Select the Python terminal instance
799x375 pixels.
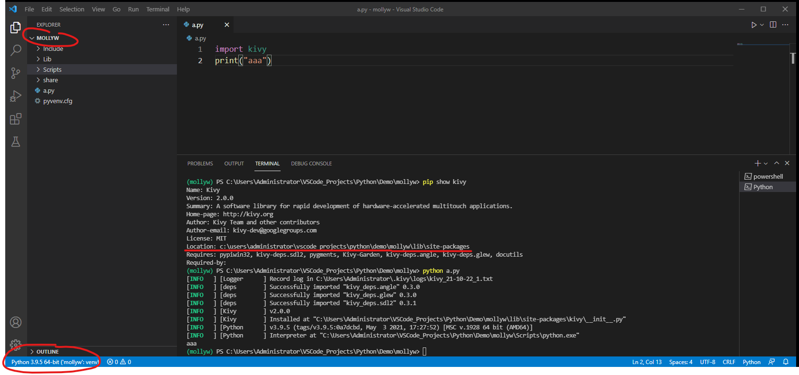click(768, 187)
